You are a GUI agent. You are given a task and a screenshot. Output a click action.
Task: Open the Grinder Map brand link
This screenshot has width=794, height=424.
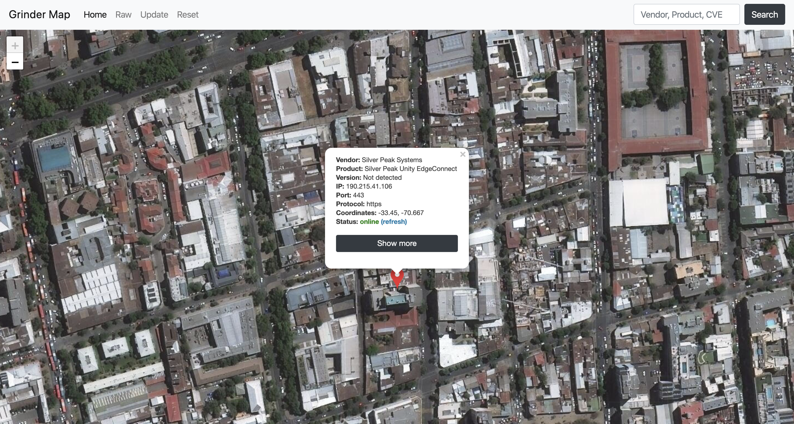point(39,15)
